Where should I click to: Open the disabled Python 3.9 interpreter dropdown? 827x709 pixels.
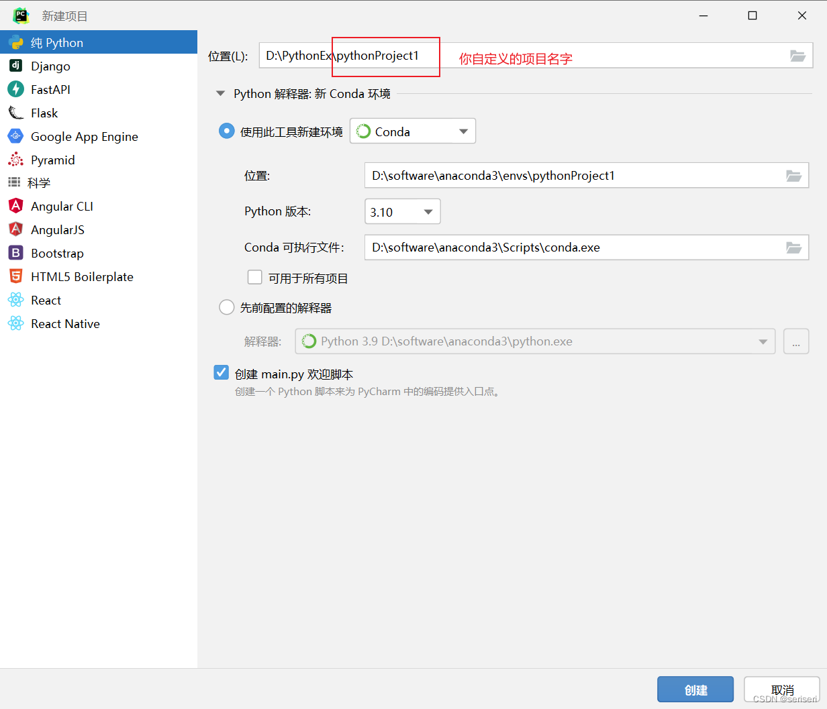point(535,341)
